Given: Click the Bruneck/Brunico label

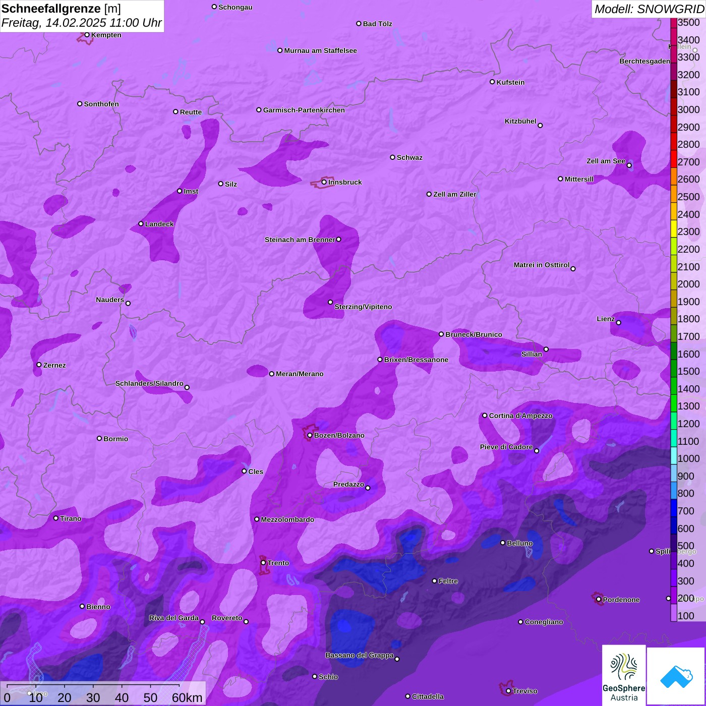Looking at the screenshot, I should tap(474, 334).
